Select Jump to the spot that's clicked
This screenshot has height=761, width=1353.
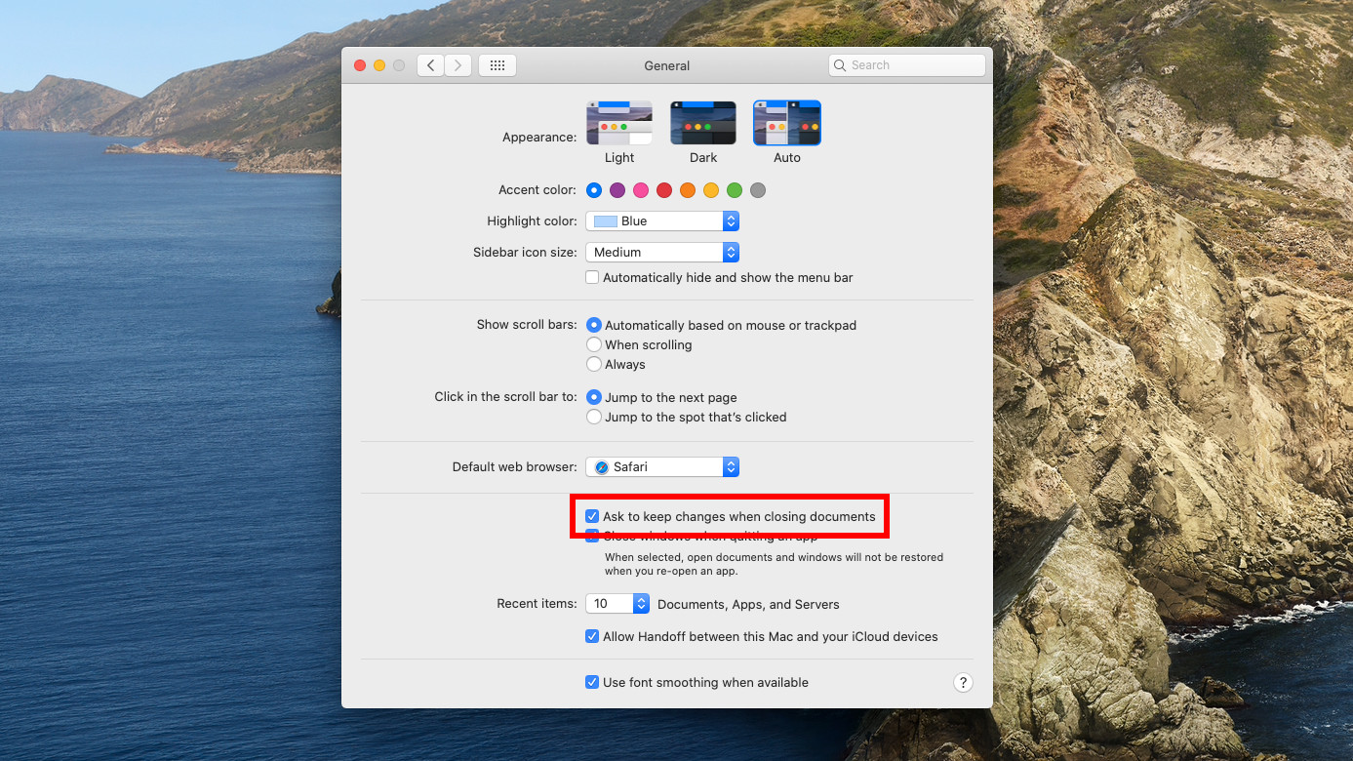click(x=594, y=417)
